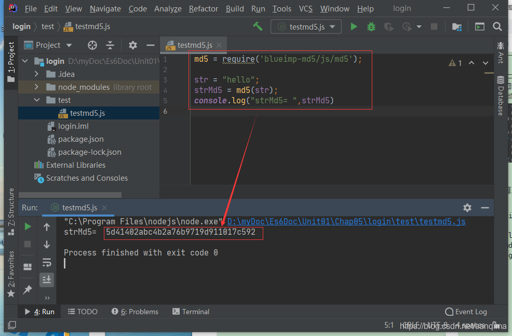Open the Project view selector dropdown
This screenshot has width=512, height=336.
pos(48,45)
